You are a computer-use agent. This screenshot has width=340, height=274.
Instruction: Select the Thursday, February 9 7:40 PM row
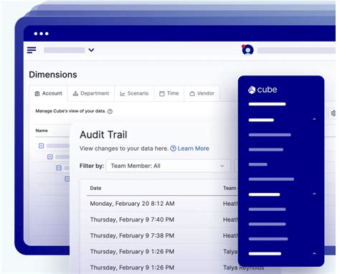coord(163,219)
